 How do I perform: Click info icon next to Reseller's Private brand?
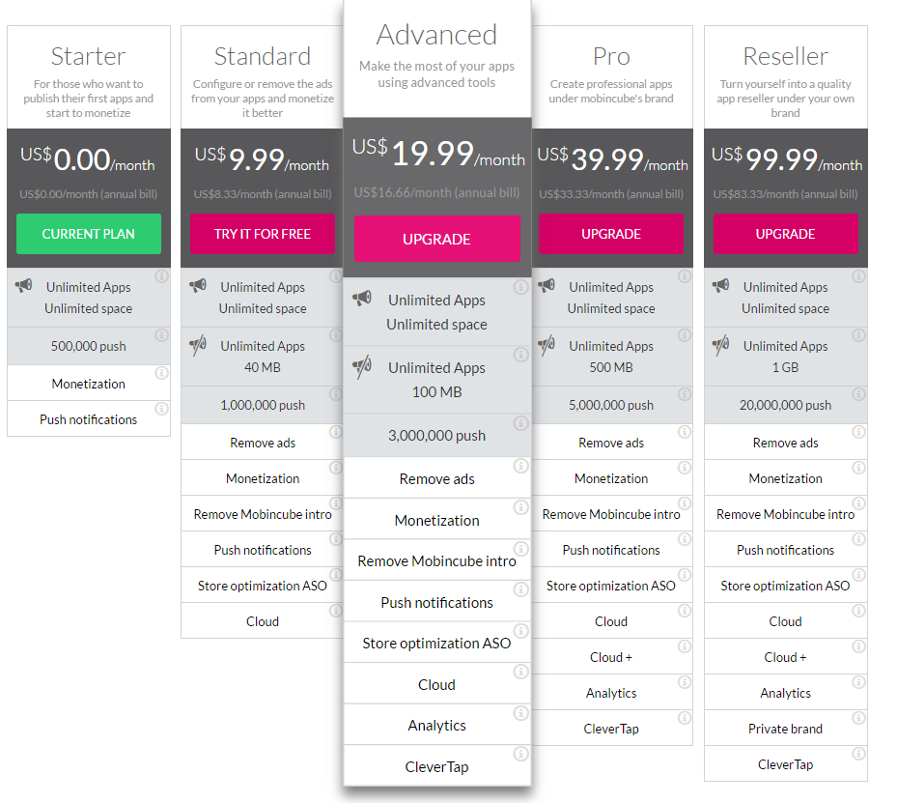click(x=858, y=718)
